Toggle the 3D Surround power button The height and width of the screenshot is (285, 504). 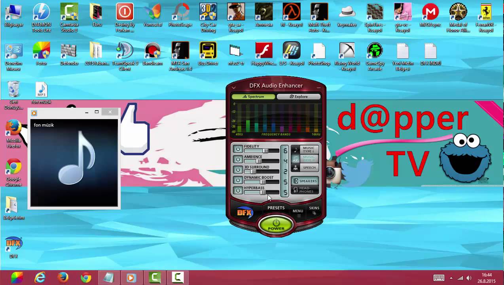[x=238, y=170]
